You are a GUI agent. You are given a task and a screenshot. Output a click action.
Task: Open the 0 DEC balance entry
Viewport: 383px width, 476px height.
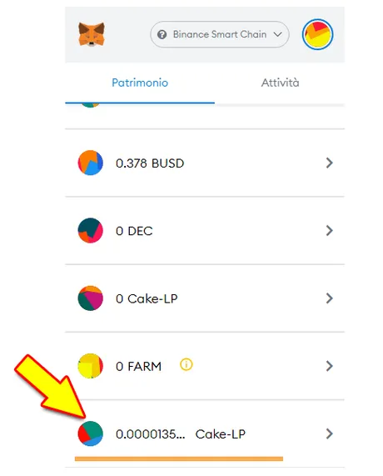click(205, 231)
